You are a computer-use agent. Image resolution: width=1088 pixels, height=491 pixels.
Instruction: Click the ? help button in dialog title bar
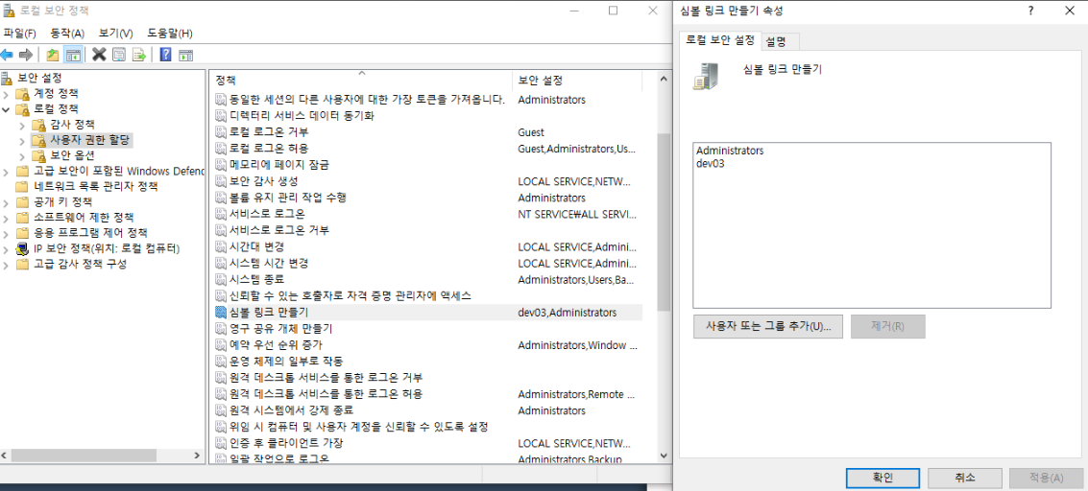pos(1031,11)
